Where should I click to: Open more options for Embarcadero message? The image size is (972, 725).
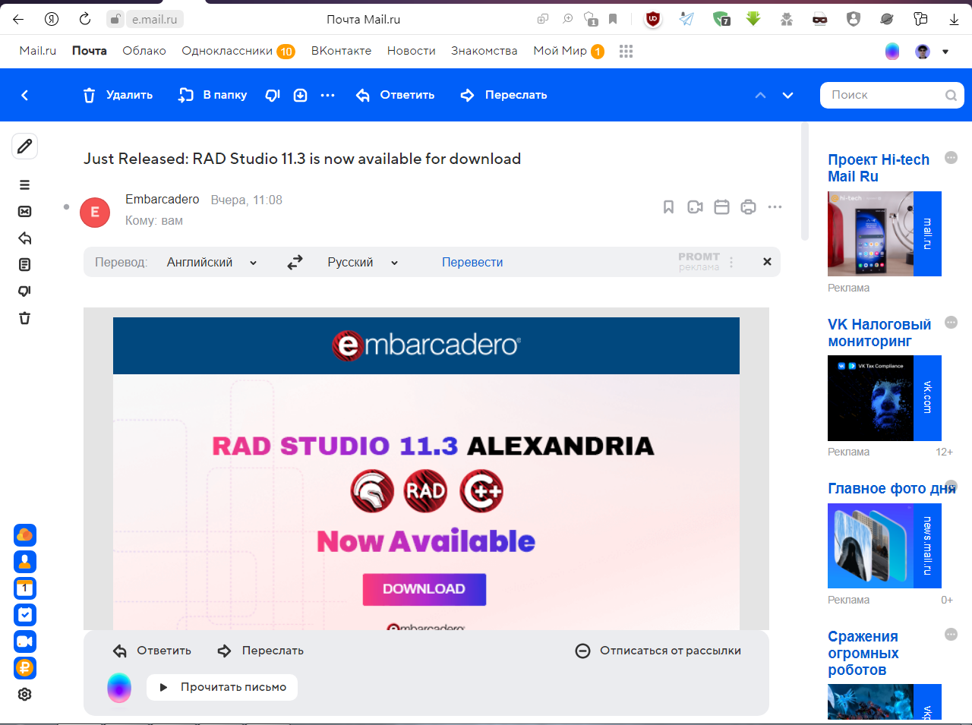click(x=775, y=207)
